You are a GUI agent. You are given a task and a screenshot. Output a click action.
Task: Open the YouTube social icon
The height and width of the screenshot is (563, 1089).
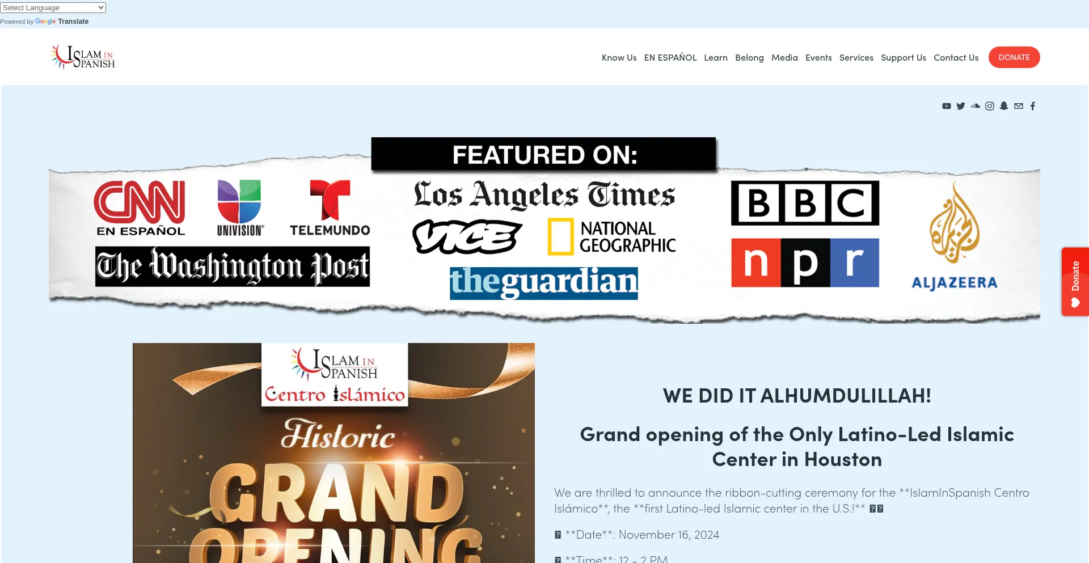pos(946,106)
